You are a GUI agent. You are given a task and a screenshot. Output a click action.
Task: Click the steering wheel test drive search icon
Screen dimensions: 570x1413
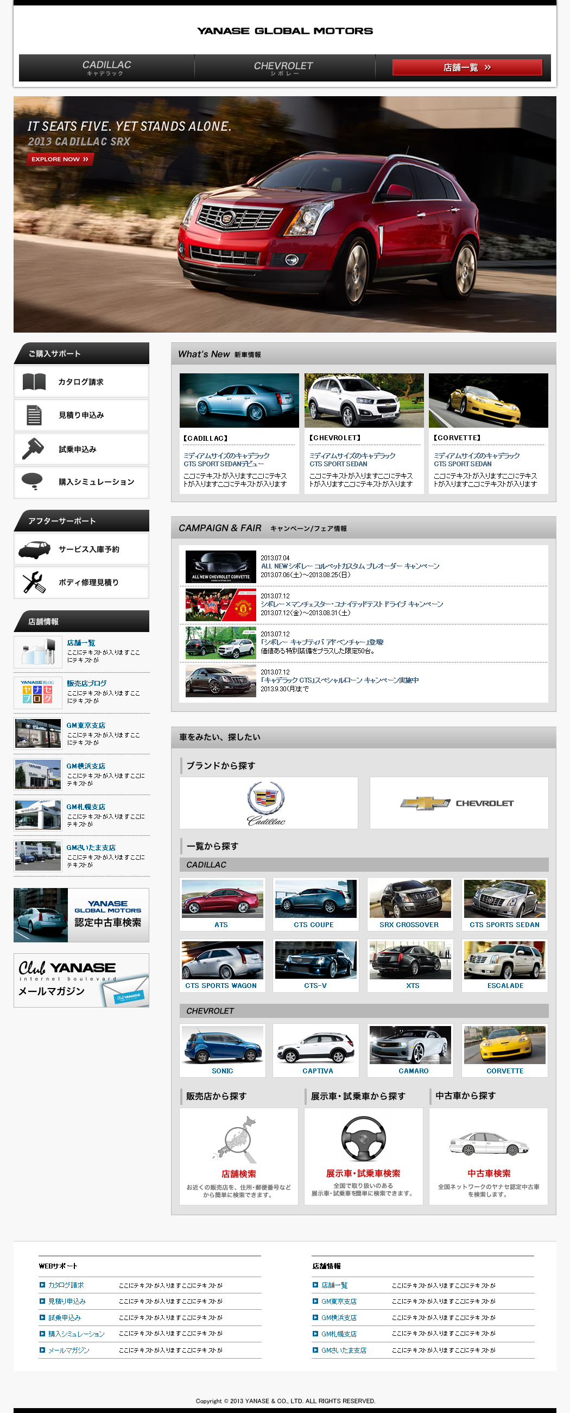tap(363, 1139)
